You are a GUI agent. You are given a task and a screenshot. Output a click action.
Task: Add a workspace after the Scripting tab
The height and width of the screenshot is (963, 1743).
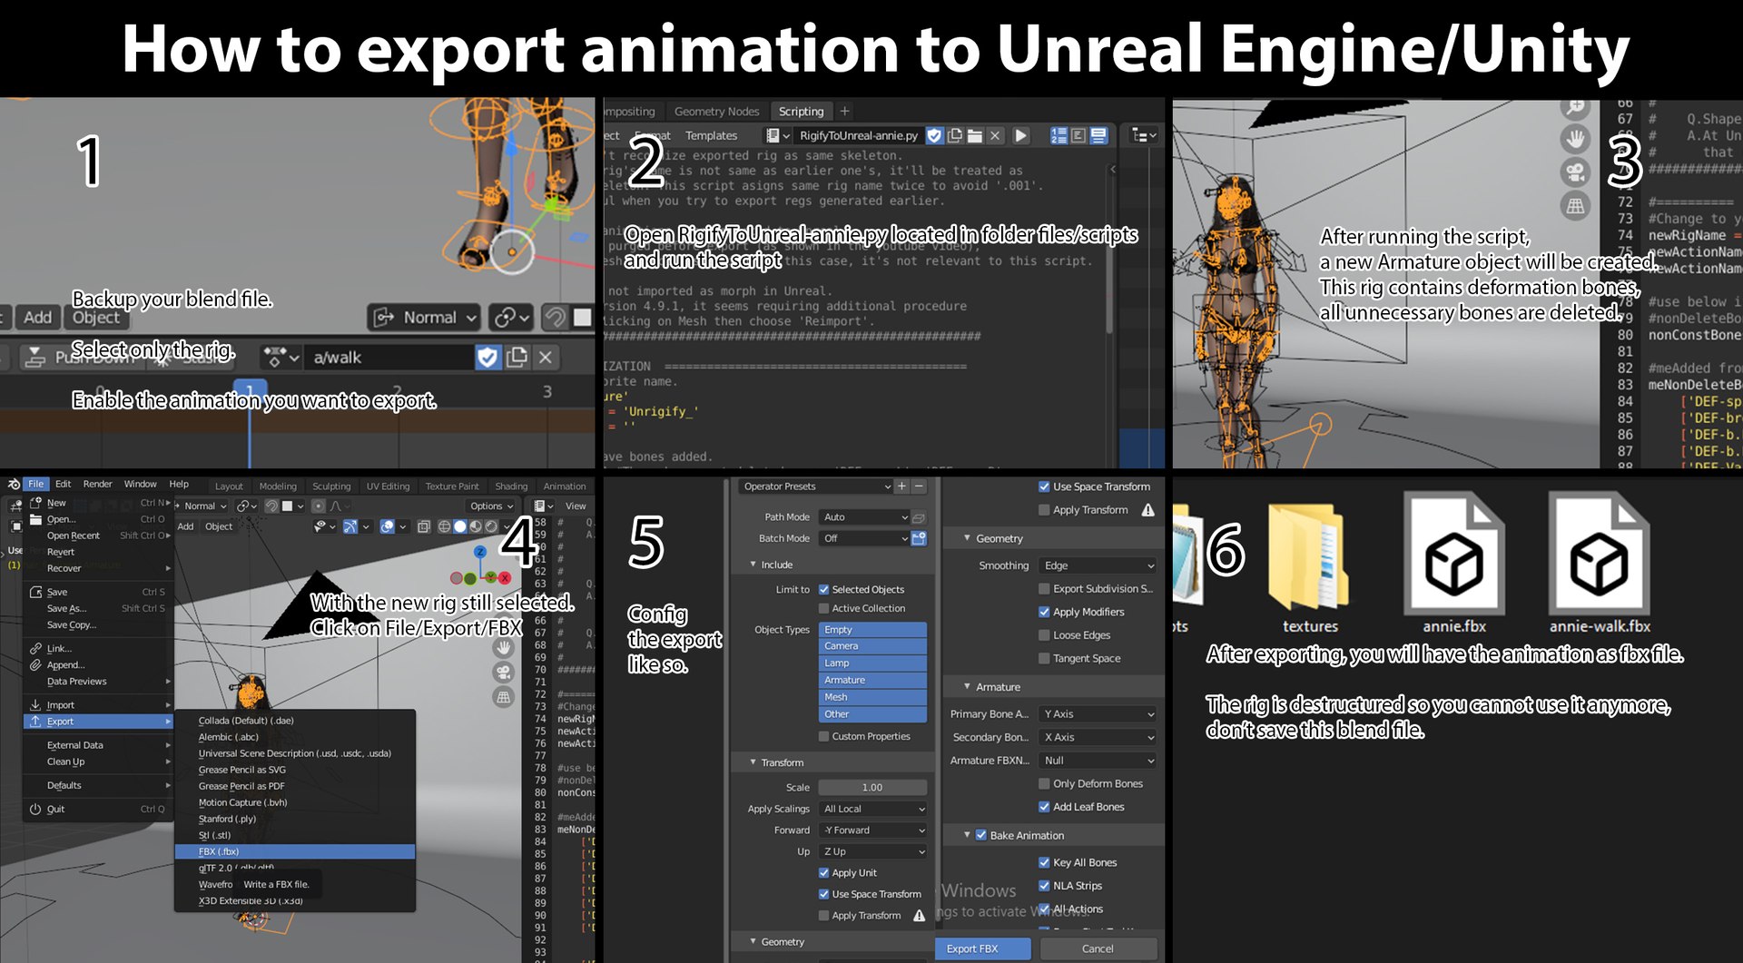(x=844, y=111)
